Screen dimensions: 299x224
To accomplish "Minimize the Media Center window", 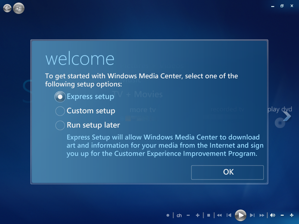I will point(273,6).
